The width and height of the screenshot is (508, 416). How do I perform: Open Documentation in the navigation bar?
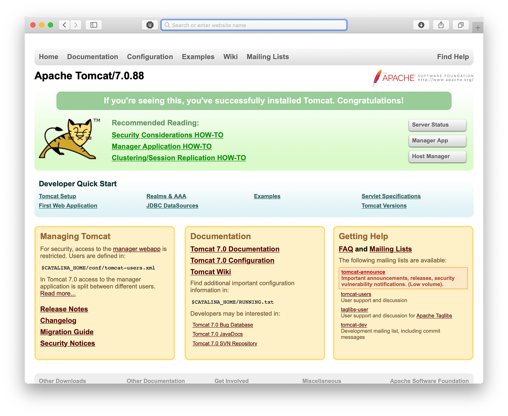pyautogui.click(x=93, y=57)
